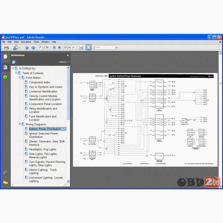Select the Component Panel Location bookmark
The width and height of the screenshot is (223, 223).
(45, 104)
